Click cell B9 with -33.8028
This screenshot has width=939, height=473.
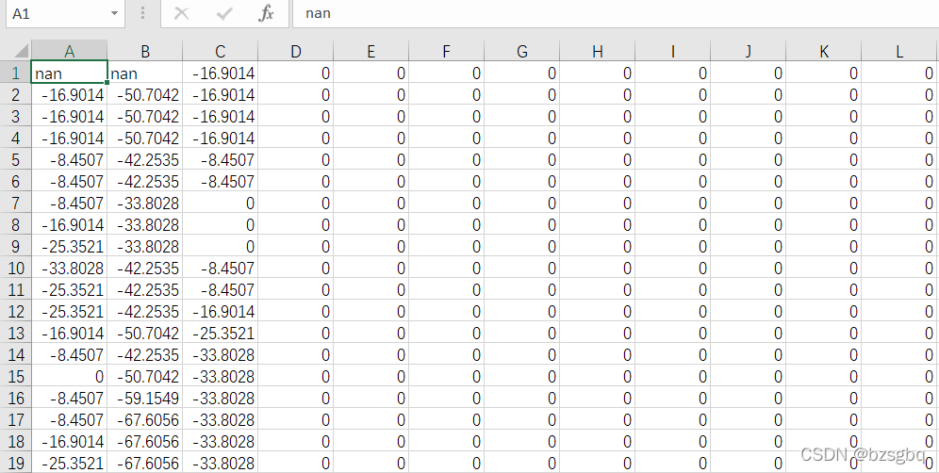tap(145, 246)
